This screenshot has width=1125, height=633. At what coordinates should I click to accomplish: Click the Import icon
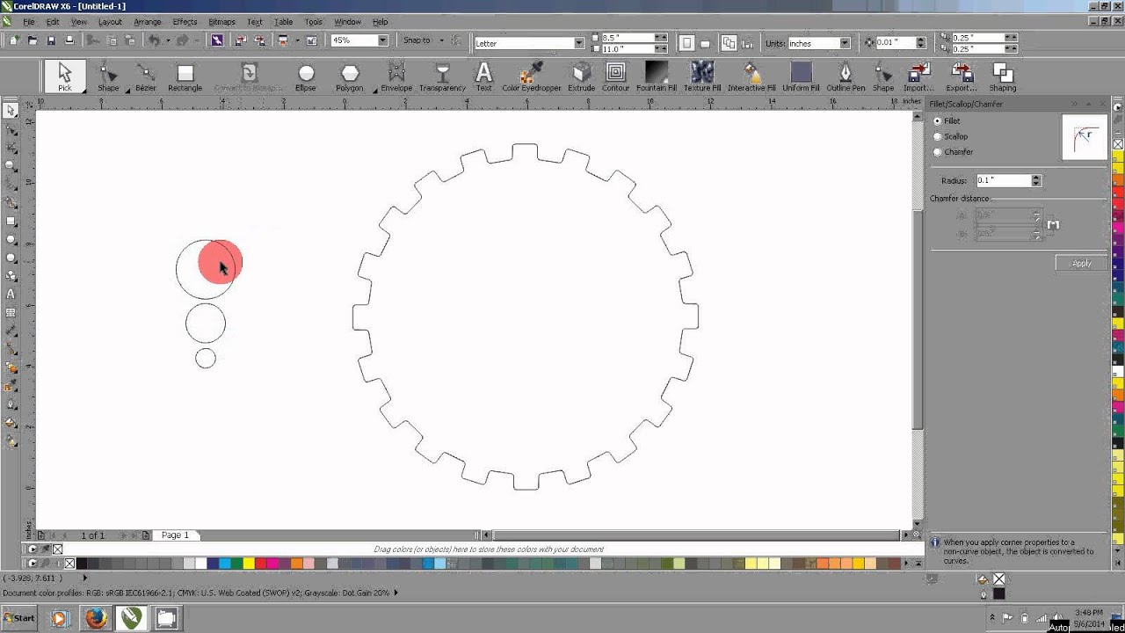(x=918, y=76)
